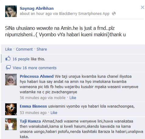Click the comment speech bubble icon
Image resolution: width=145 pixels, height=139 pixels.
point(8,67)
